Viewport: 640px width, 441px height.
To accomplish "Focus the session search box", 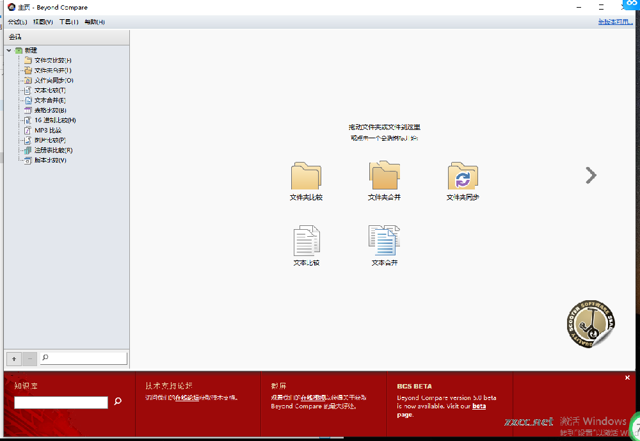I will 84,358.
